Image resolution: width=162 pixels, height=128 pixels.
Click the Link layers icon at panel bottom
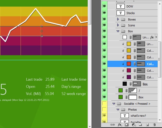[x=112, y=125]
